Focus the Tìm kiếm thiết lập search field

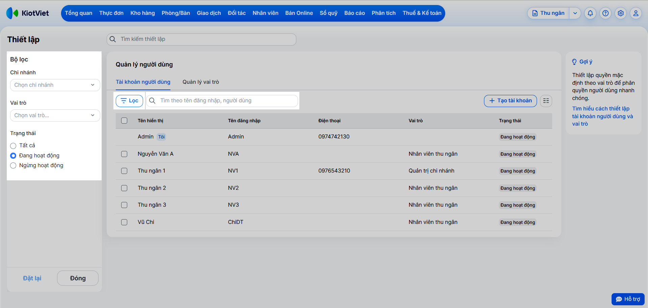pos(201,39)
